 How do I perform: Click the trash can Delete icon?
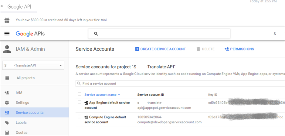pos(198,49)
